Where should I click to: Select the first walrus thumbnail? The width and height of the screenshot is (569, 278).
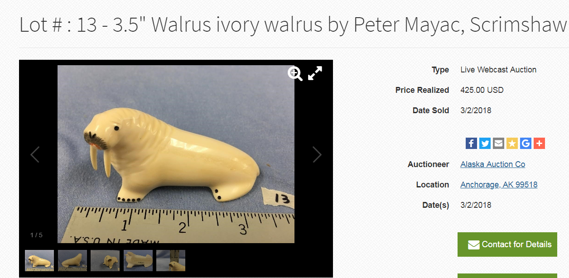click(x=39, y=261)
